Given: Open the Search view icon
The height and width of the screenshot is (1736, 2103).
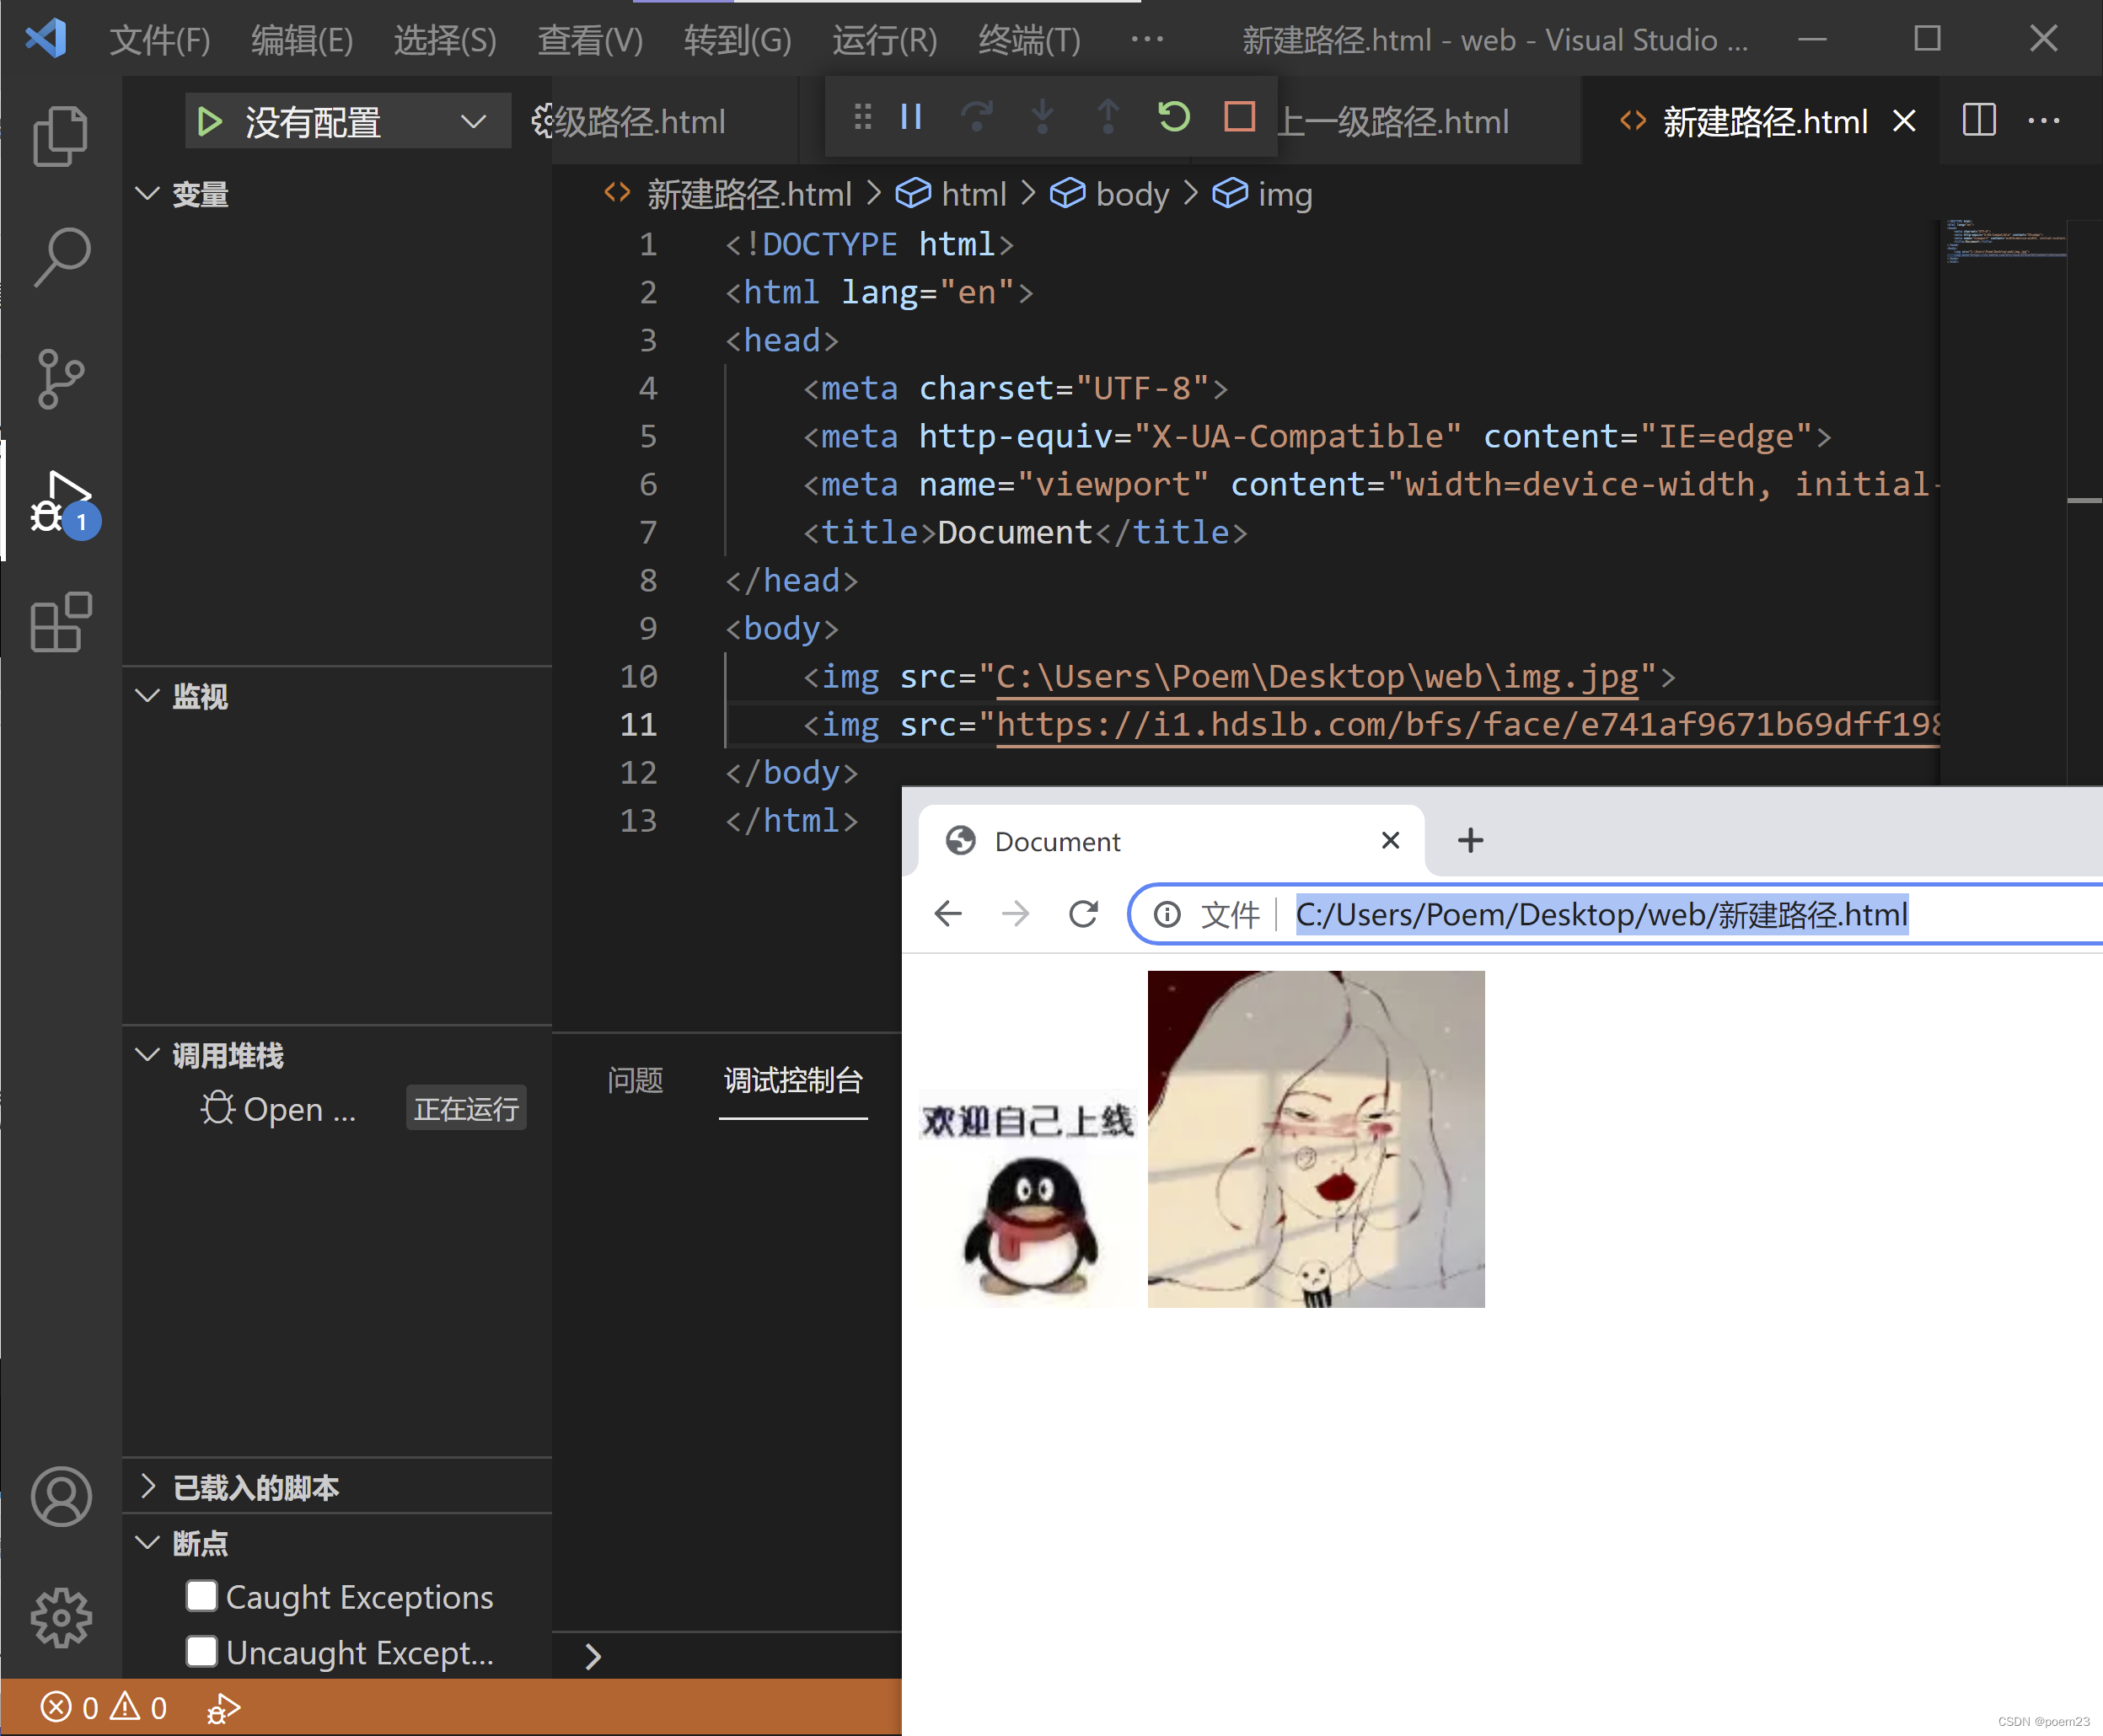Looking at the screenshot, I should pos(61,257).
